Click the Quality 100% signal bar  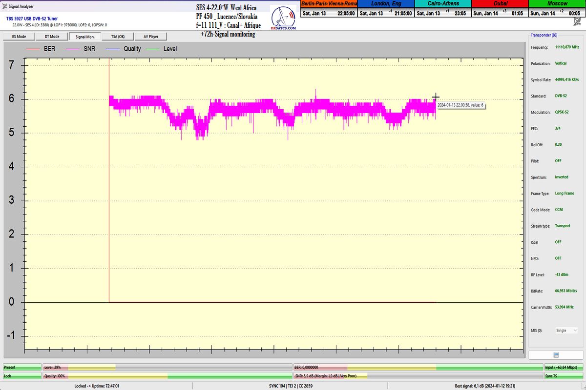click(167, 376)
